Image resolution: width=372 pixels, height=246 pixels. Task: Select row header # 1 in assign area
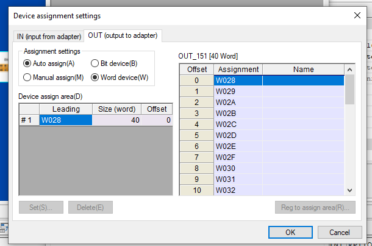[x=29, y=120]
